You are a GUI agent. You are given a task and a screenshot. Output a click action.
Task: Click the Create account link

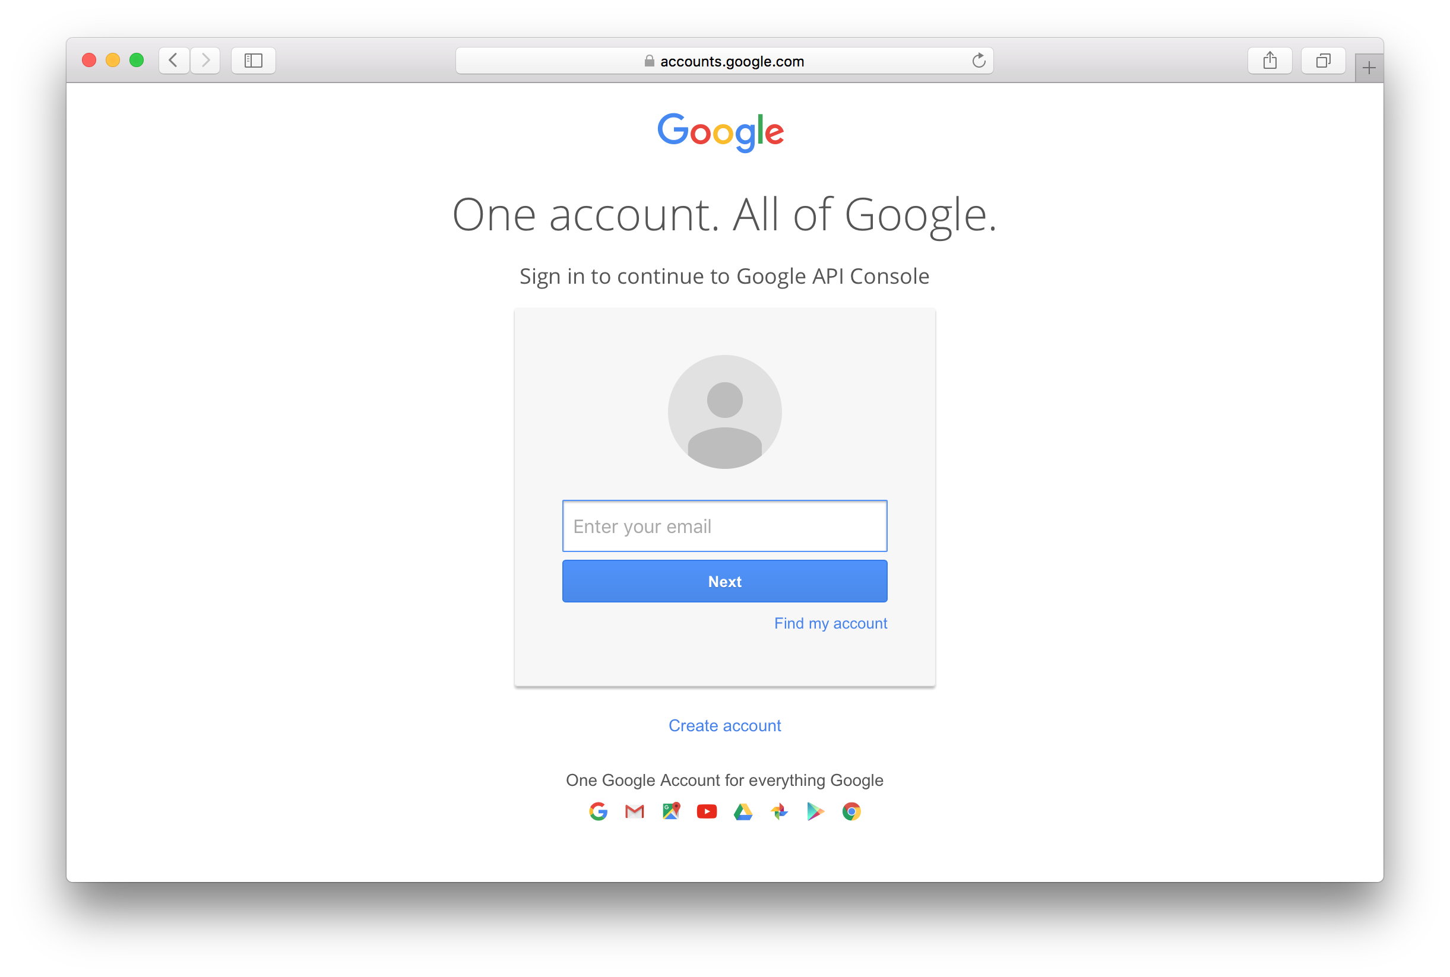point(724,725)
